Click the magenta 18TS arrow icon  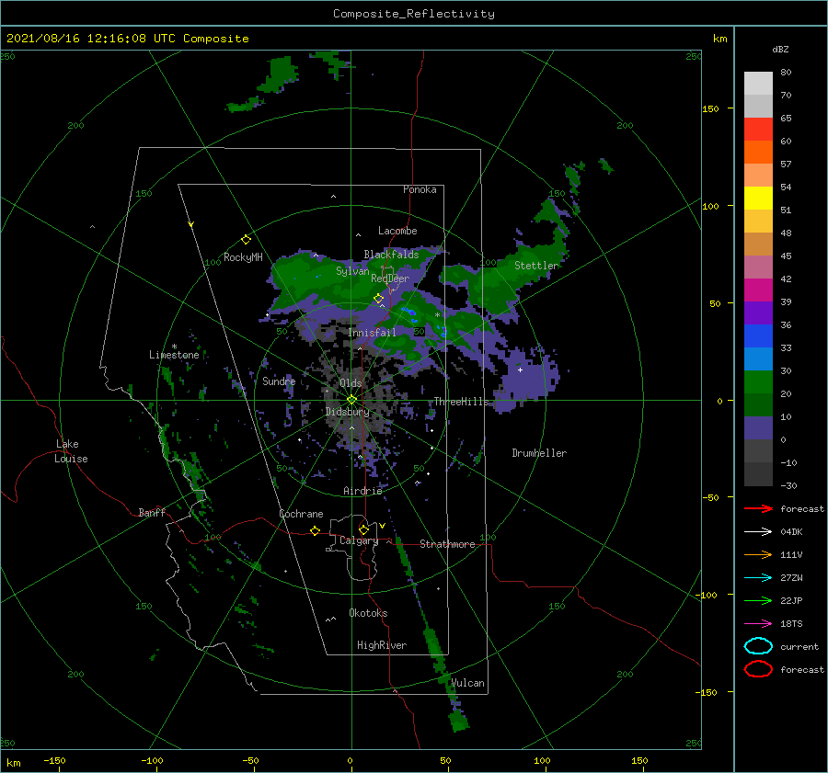pyautogui.click(x=758, y=624)
